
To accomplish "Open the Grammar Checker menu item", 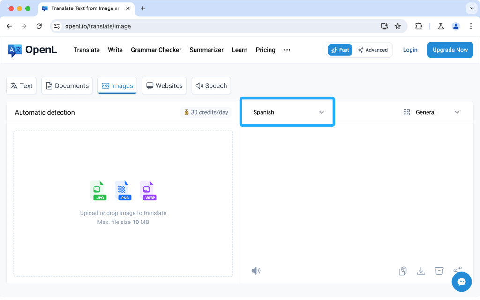I will [156, 50].
